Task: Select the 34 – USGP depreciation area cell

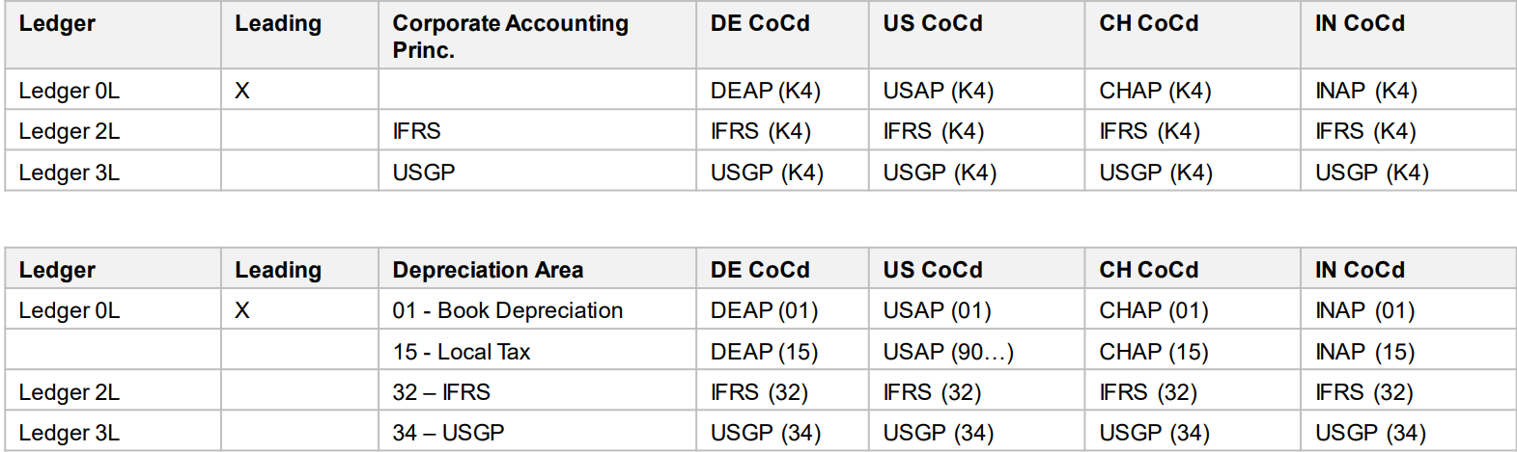Action: point(537,432)
